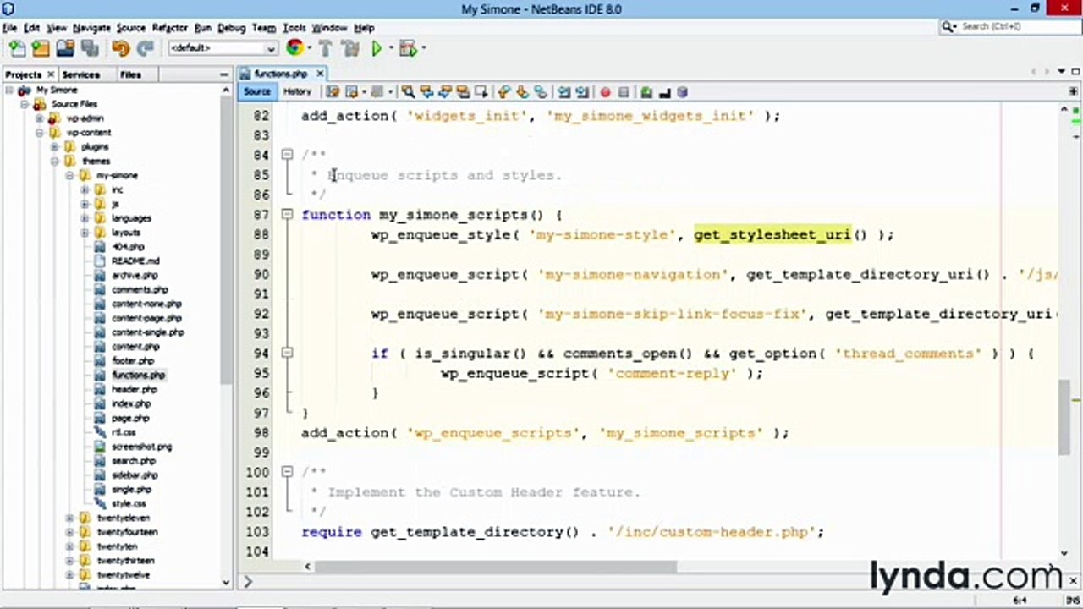
Task: Click the Toggle Bookmark icon
Action: 541,92
